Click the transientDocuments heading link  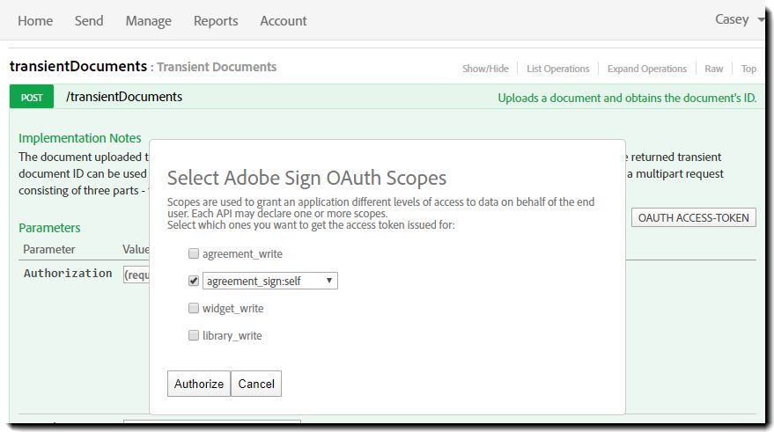[x=78, y=66]
